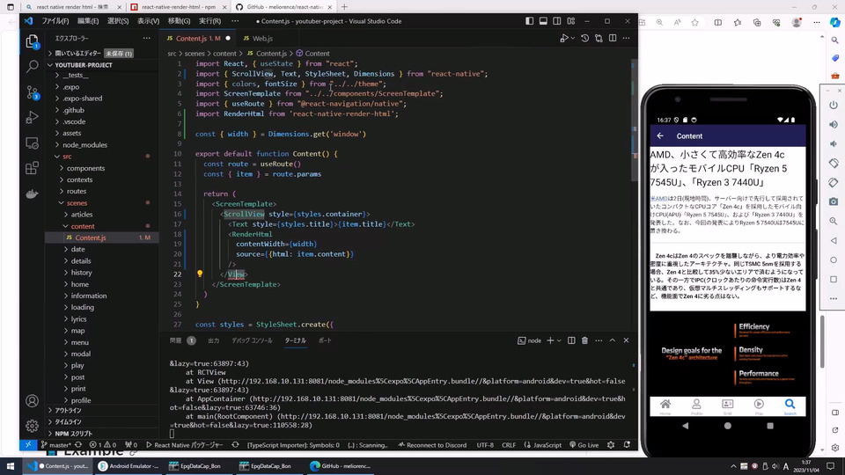845x475 pixels.
Task: Click the editor minimap scrollbar
Action: 633,121
